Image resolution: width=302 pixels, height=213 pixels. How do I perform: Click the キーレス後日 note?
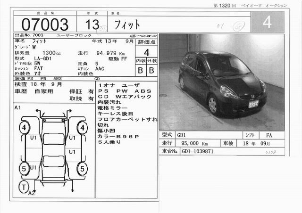(115, 114)
